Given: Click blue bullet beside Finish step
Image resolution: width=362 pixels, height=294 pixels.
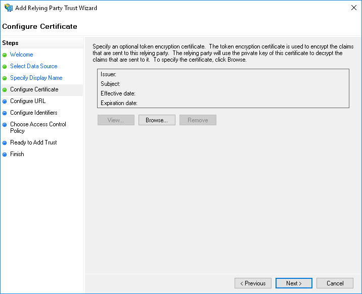Looking at the screenshot, I should pyautogui.click(x=5, y=155).
